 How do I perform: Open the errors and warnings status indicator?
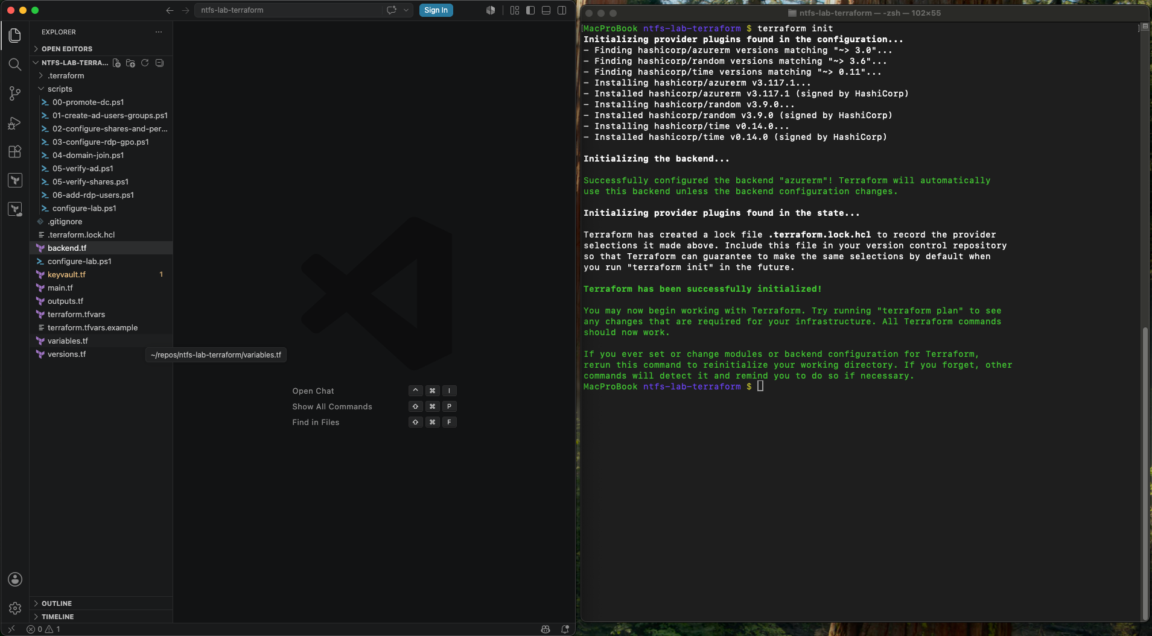(43, 629)
